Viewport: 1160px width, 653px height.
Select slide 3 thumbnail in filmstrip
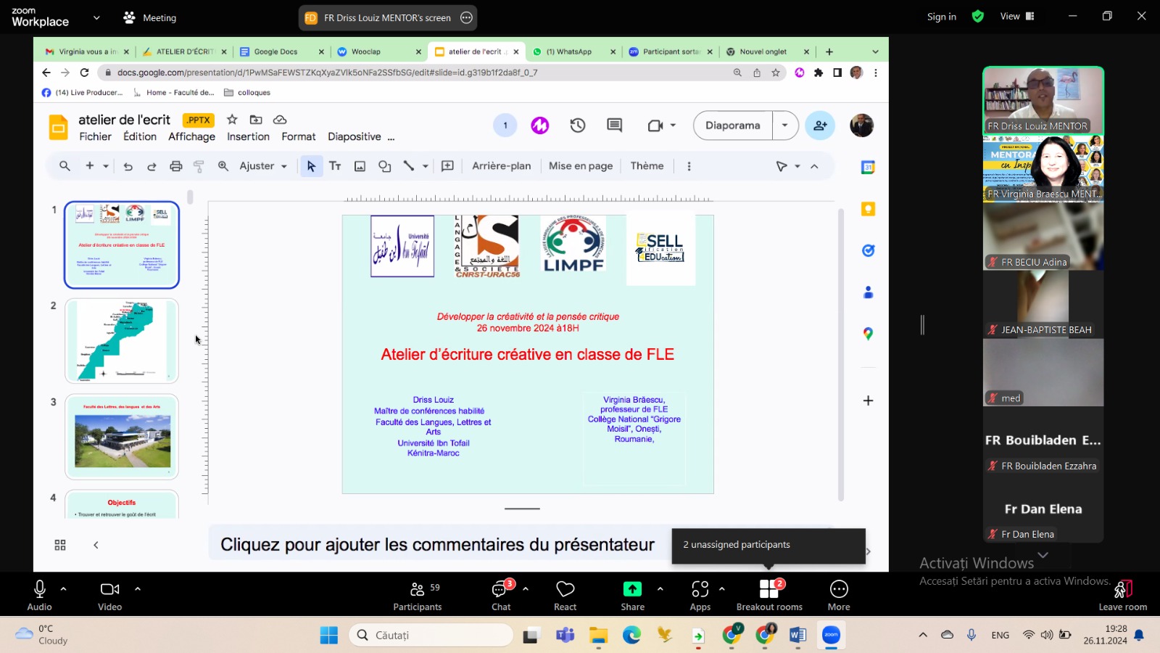pyautogui.click(x=122, y=437)
